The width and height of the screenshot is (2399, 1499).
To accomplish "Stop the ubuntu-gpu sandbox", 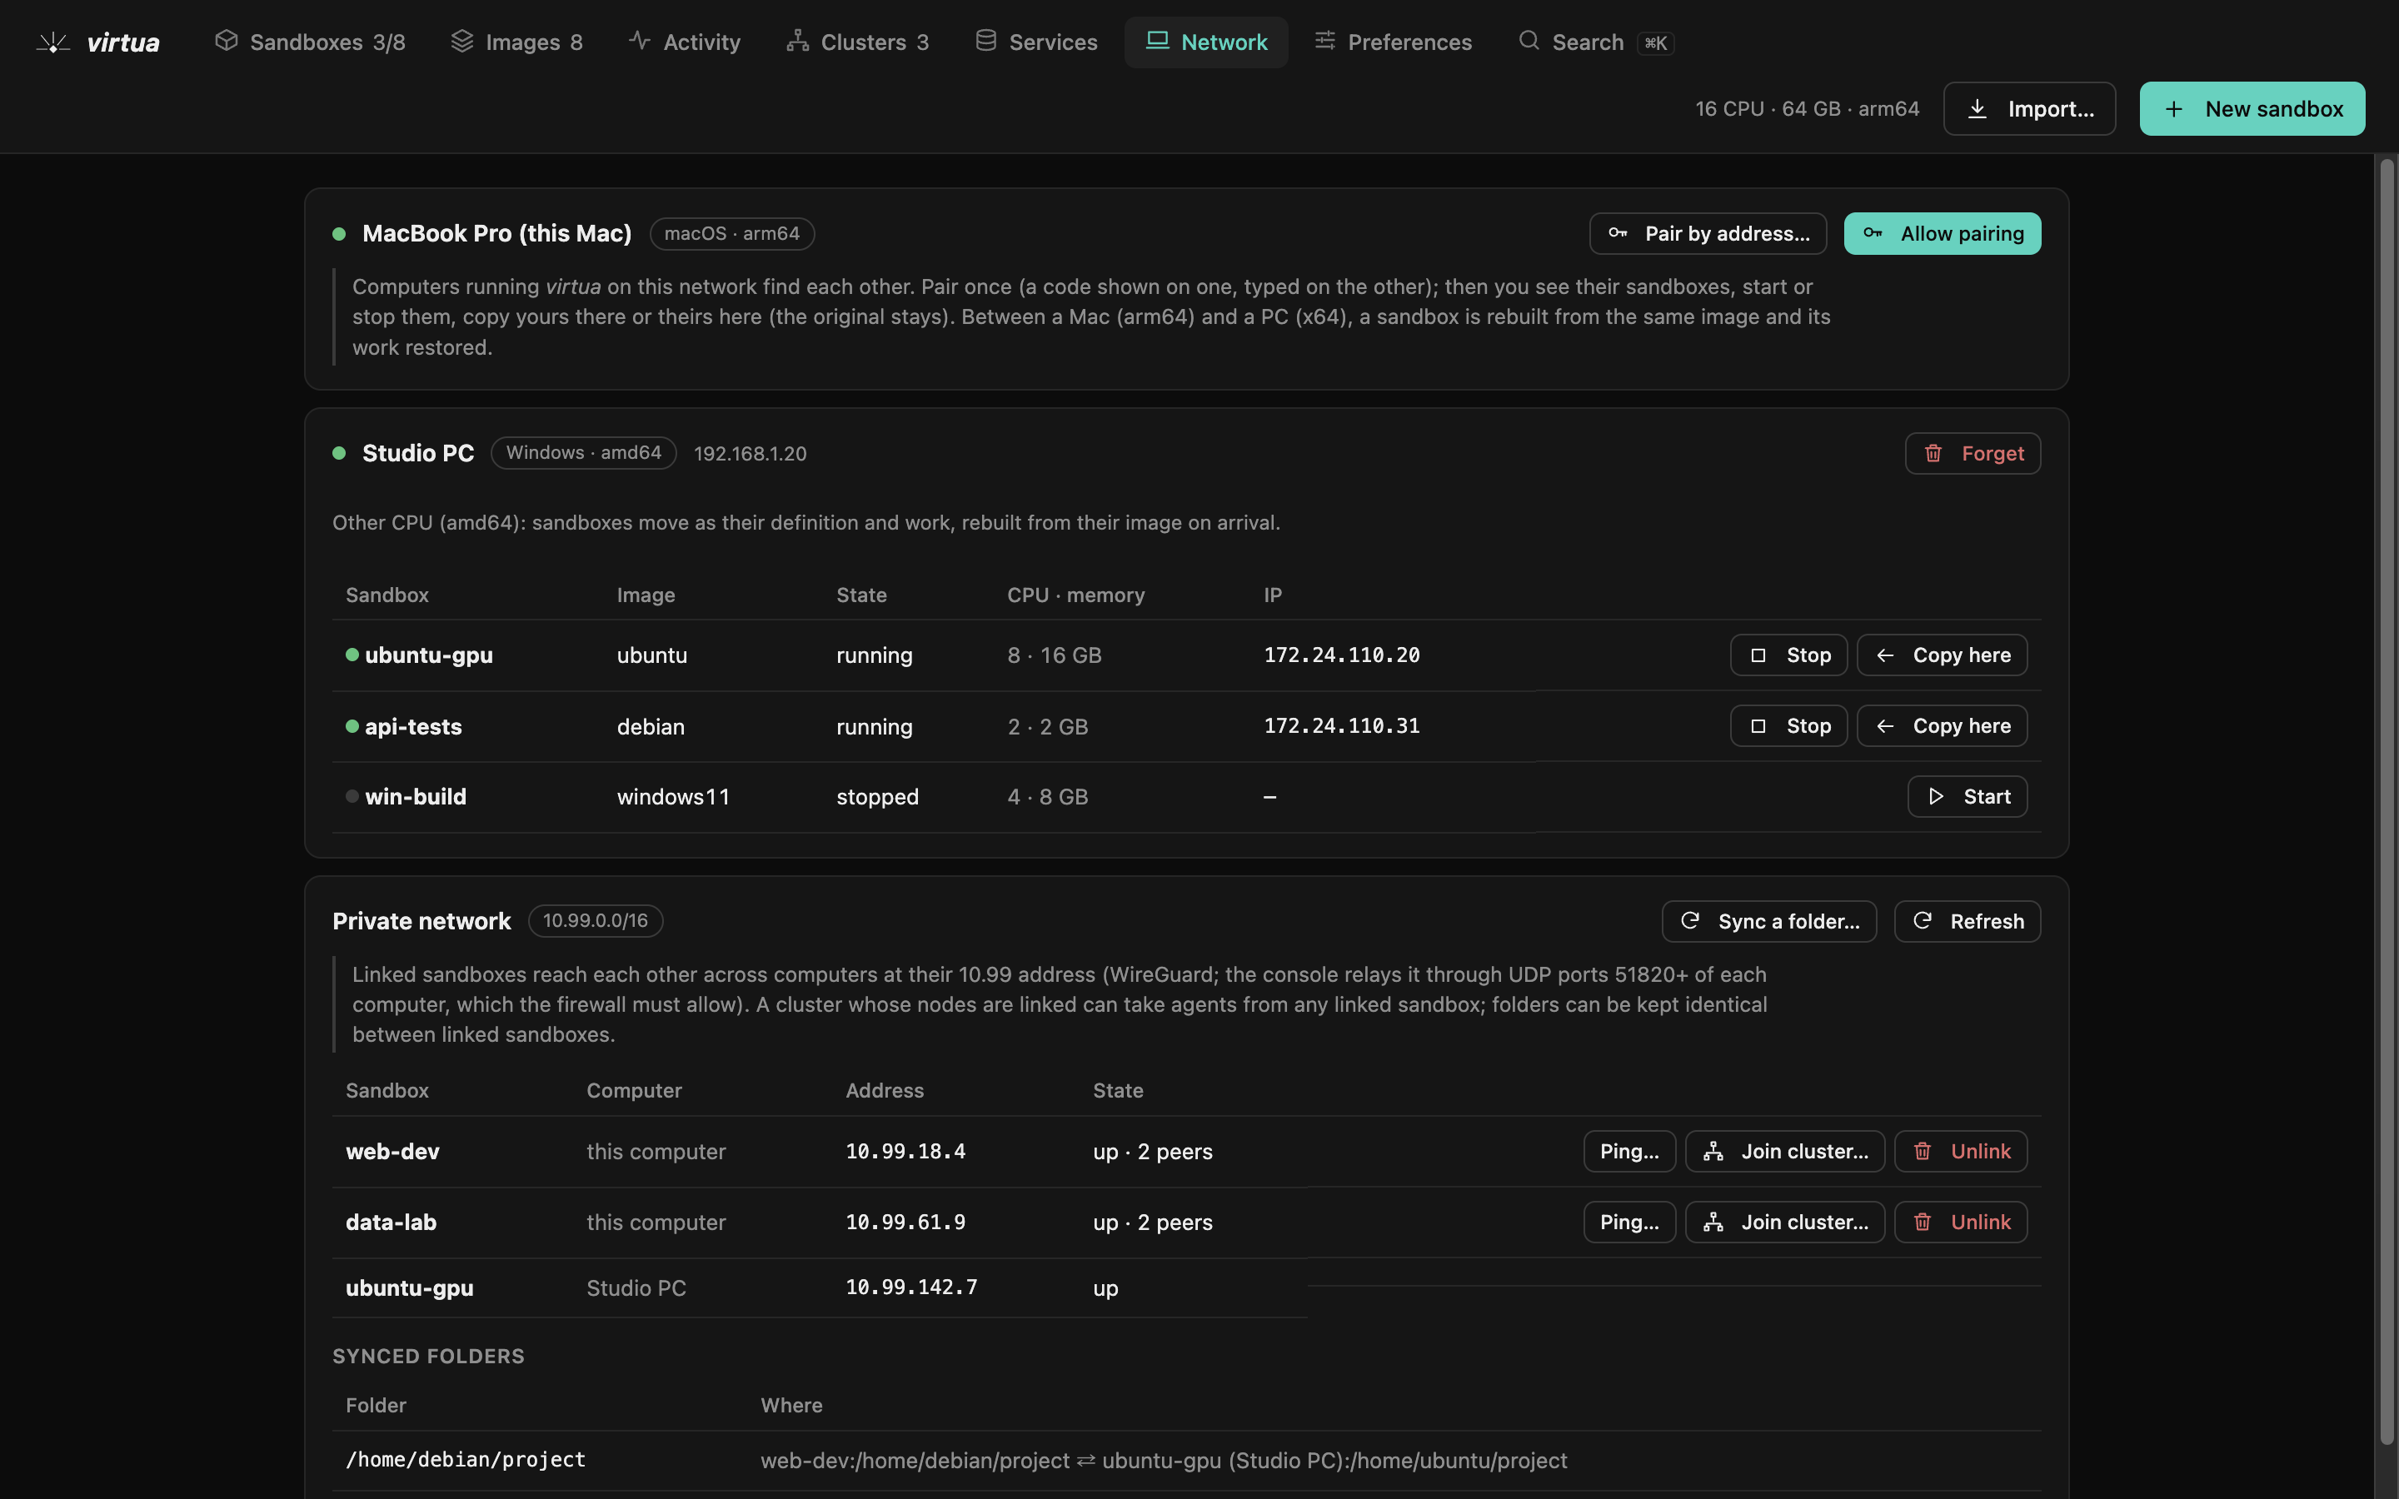I will [x=1788, y=655].
